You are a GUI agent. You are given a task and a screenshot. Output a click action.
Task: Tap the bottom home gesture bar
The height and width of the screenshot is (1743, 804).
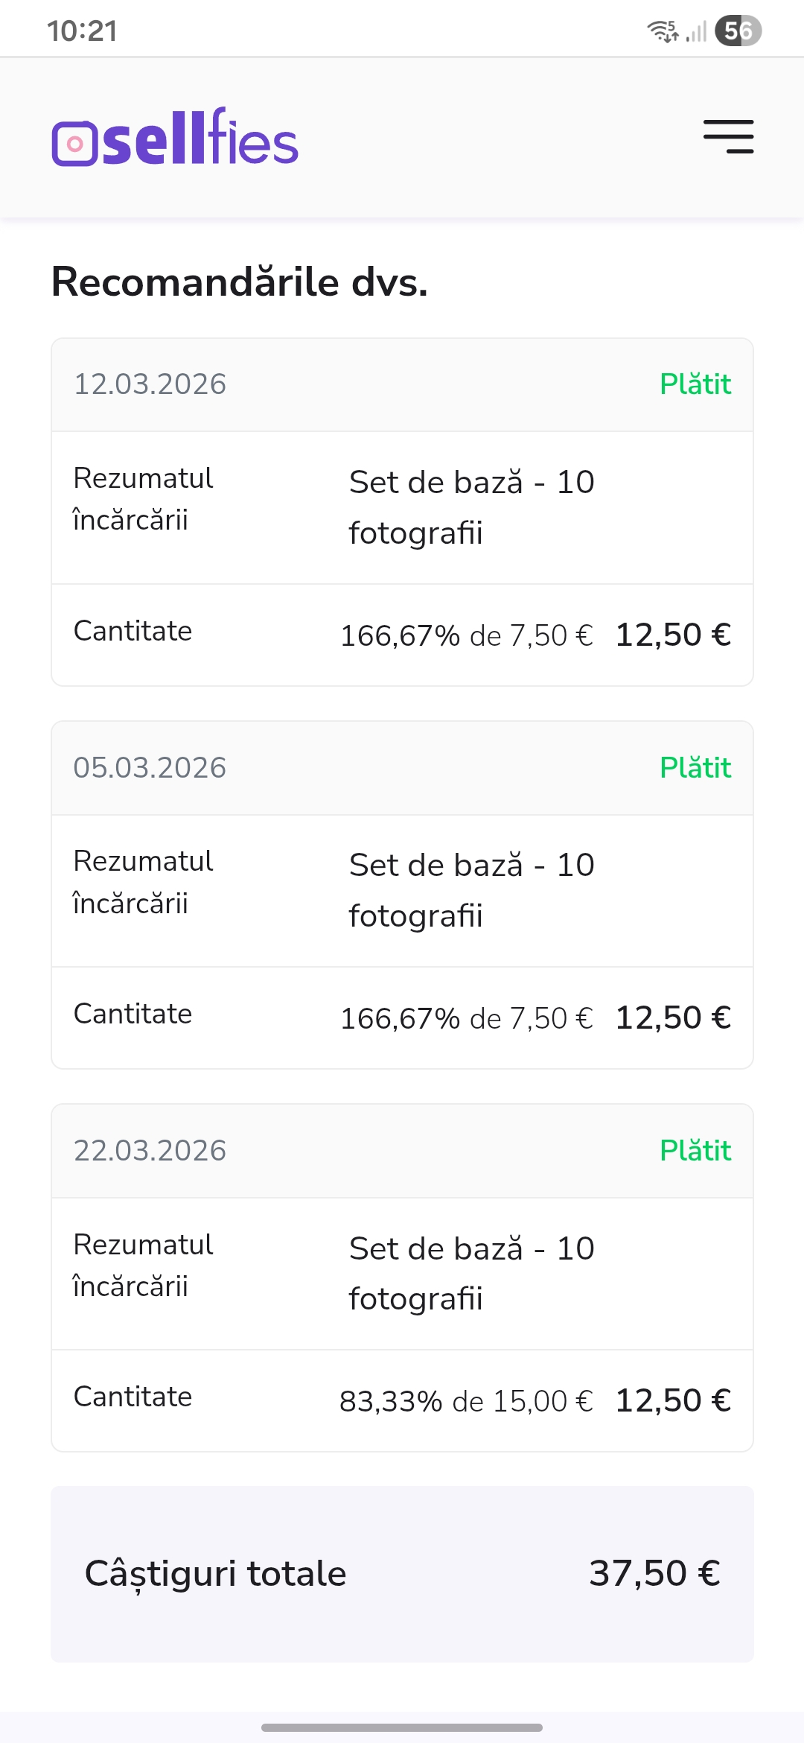[x=402, y=1727]
